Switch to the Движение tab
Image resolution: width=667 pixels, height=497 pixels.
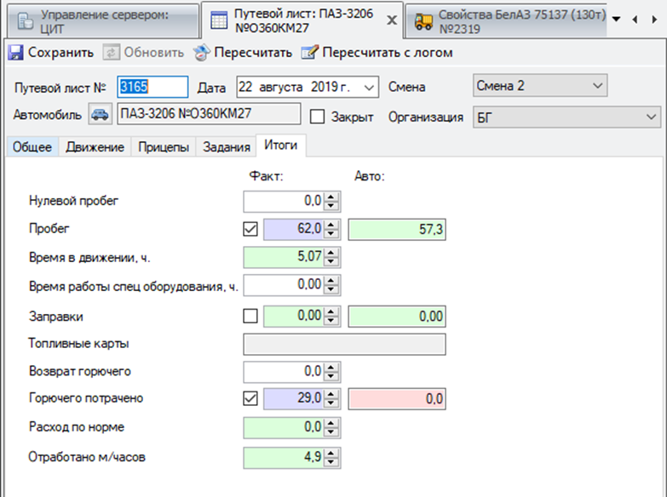click(95, 147)
